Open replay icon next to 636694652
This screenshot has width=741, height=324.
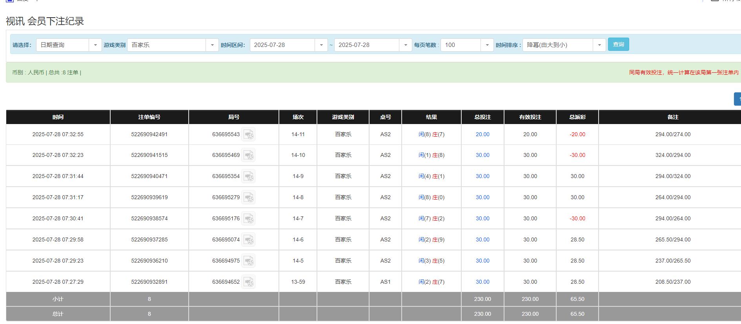[x=248, y=282]
